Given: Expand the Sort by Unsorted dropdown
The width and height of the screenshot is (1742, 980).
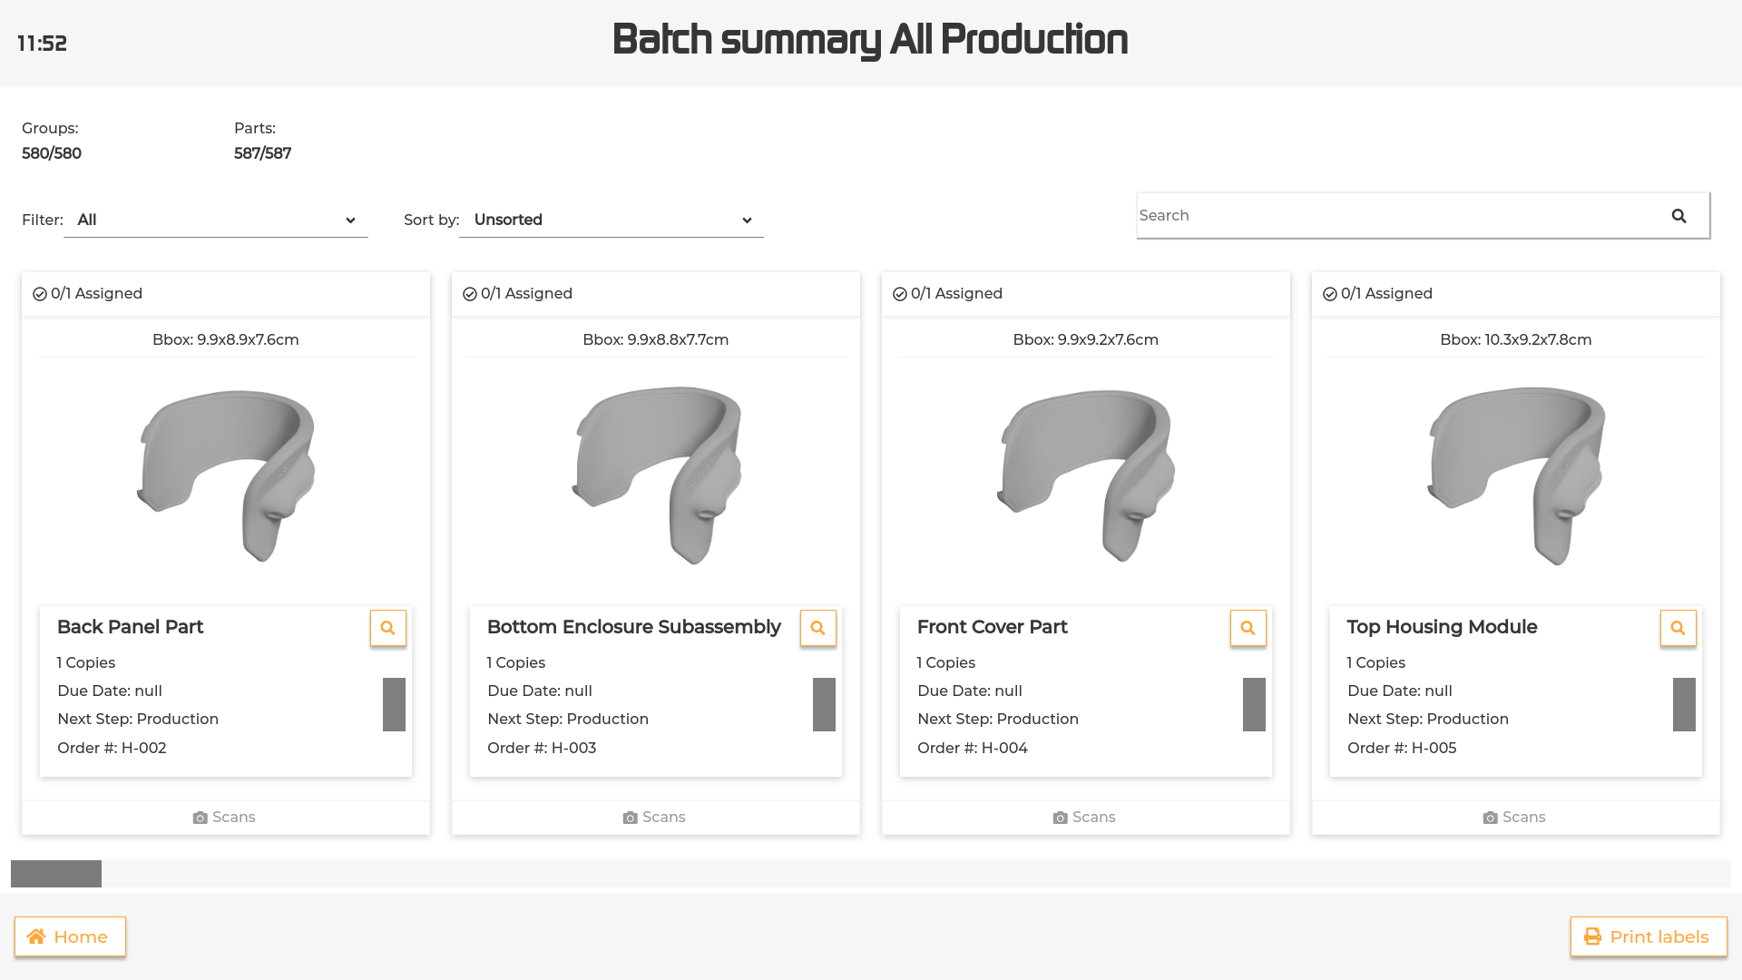Looking at the screenshot, I should tap(612, 220).
